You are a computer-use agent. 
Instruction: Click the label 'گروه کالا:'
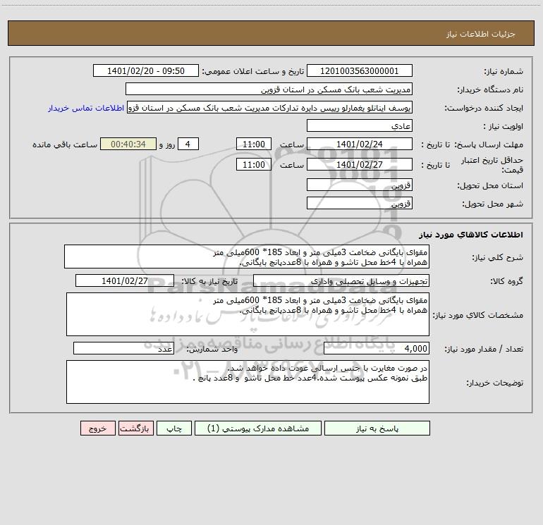(506, 281)
